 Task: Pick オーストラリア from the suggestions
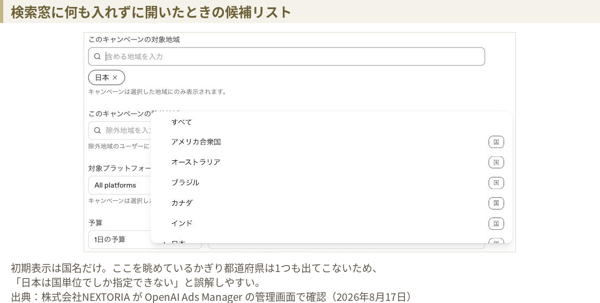coord(332,162)
